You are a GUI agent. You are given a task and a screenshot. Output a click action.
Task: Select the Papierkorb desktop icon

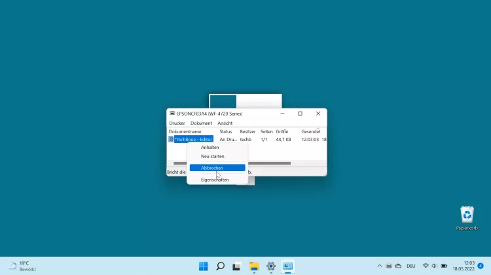point(467,218)
